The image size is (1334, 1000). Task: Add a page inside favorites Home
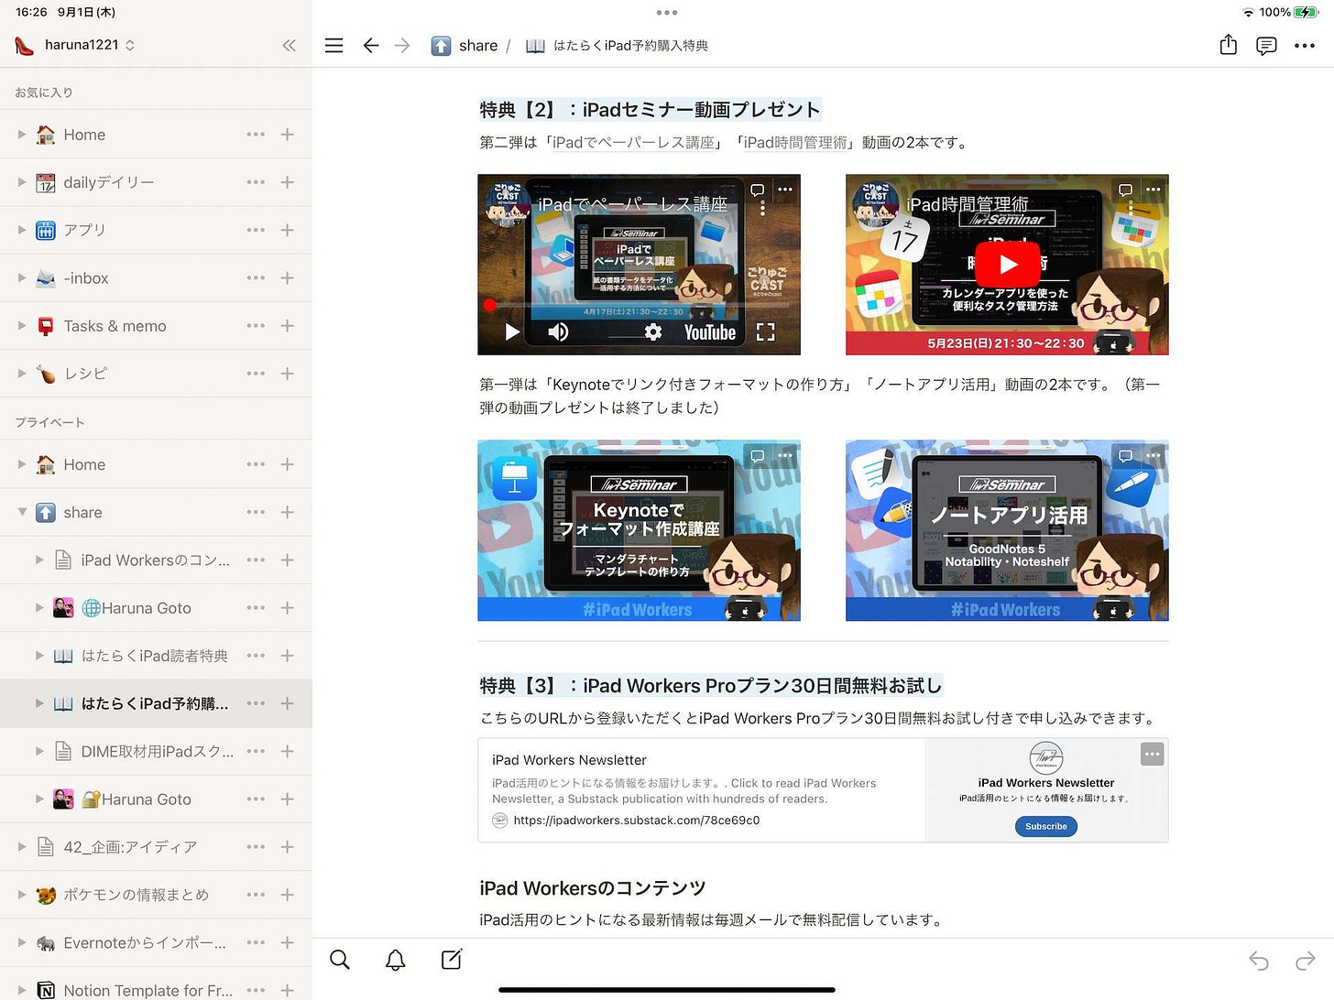pos(288,135)
